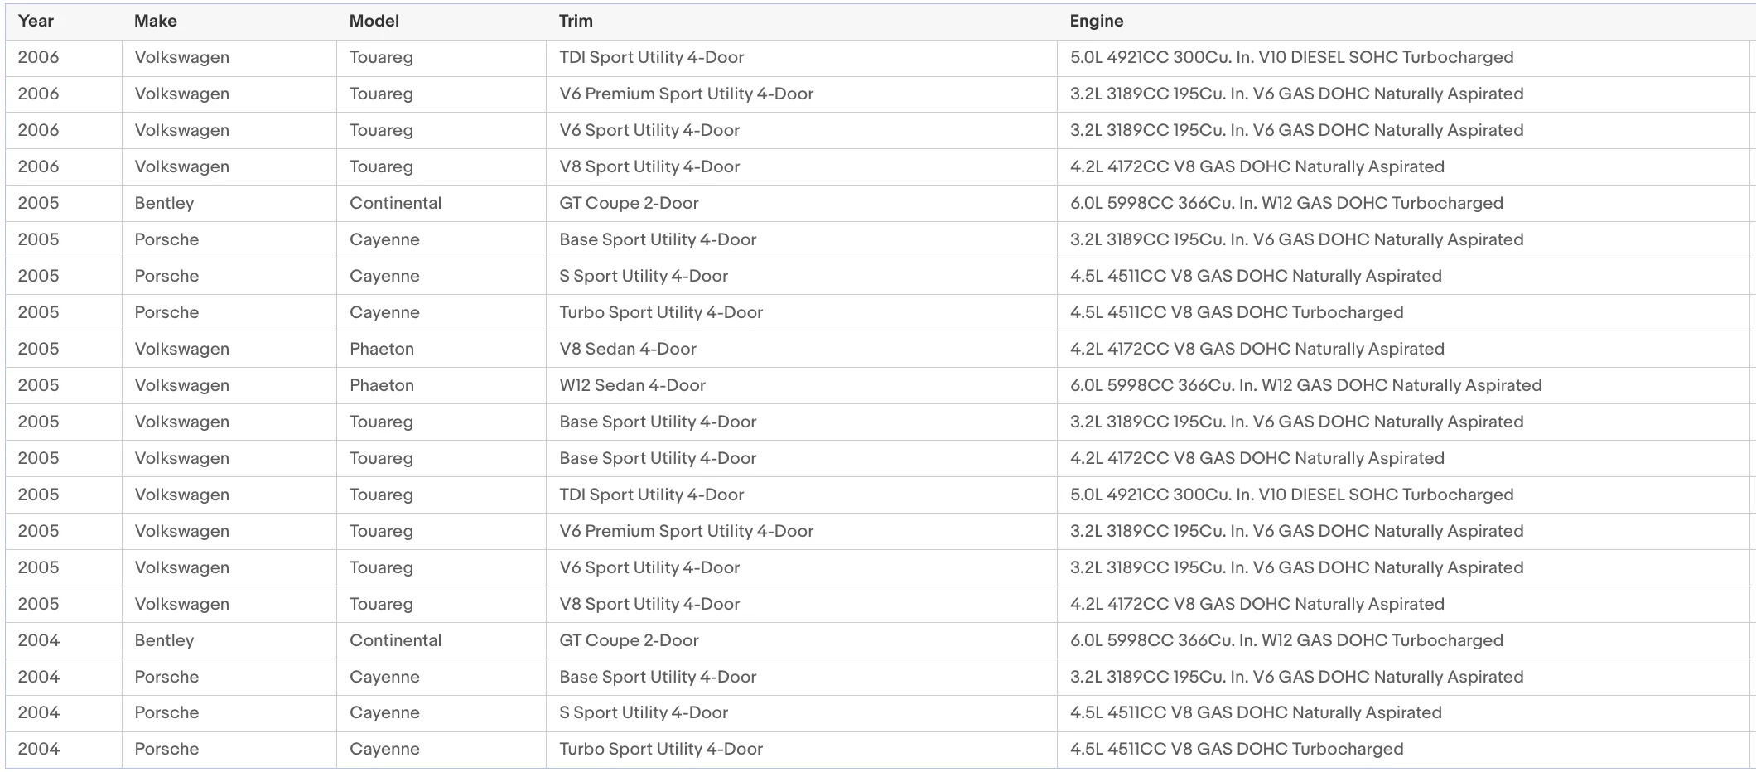
Task: Click Porsche in the 2005 Cayenne Turbo row
Action: [166, 312]
